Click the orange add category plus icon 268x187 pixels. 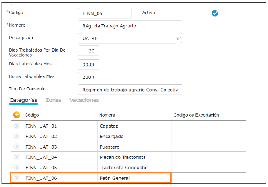17,115
